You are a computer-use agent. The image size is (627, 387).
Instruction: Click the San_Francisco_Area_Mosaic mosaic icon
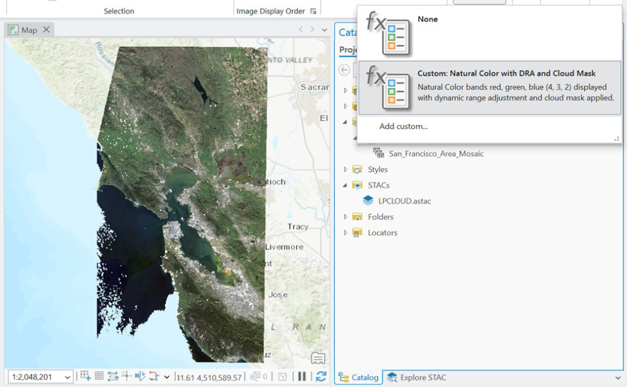coord(378,153)
